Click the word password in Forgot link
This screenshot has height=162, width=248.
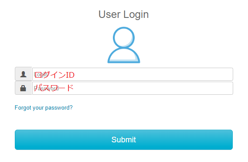[59, 108]
